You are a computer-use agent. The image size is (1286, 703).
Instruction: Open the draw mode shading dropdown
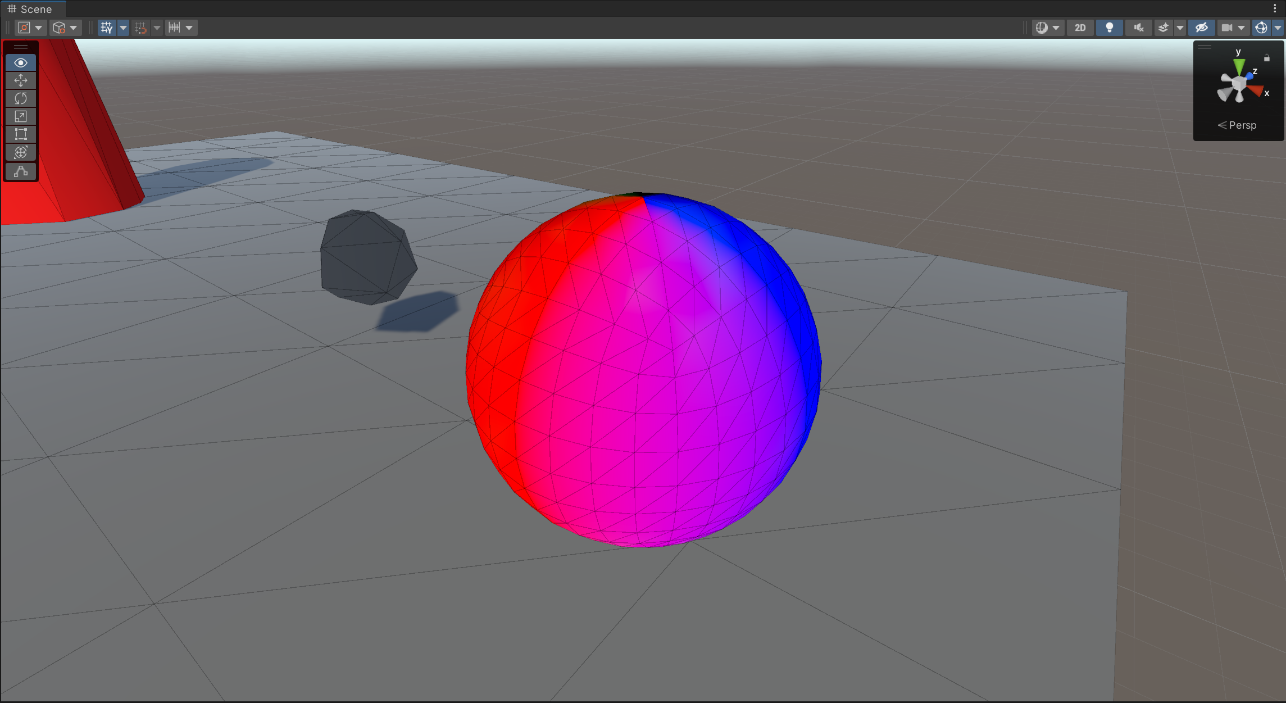[1048, 28]
